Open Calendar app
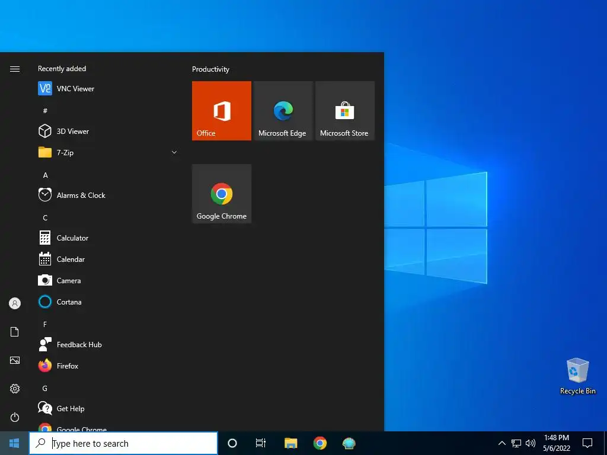 (107, 259)
